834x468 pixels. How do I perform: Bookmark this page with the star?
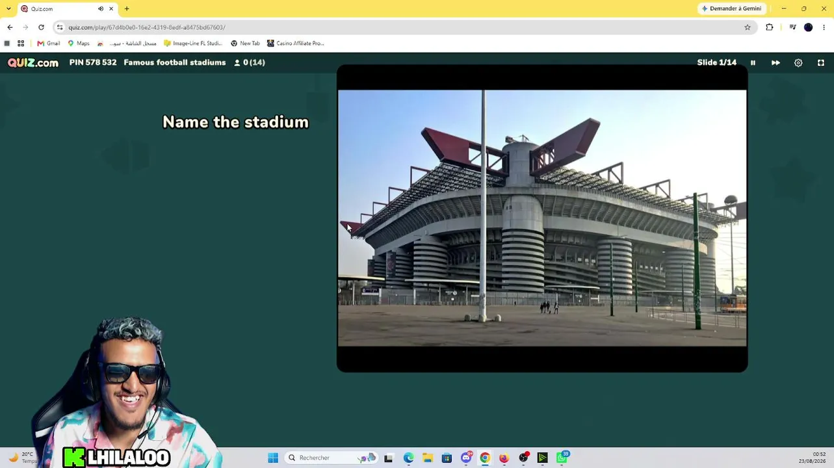[748, 27]
